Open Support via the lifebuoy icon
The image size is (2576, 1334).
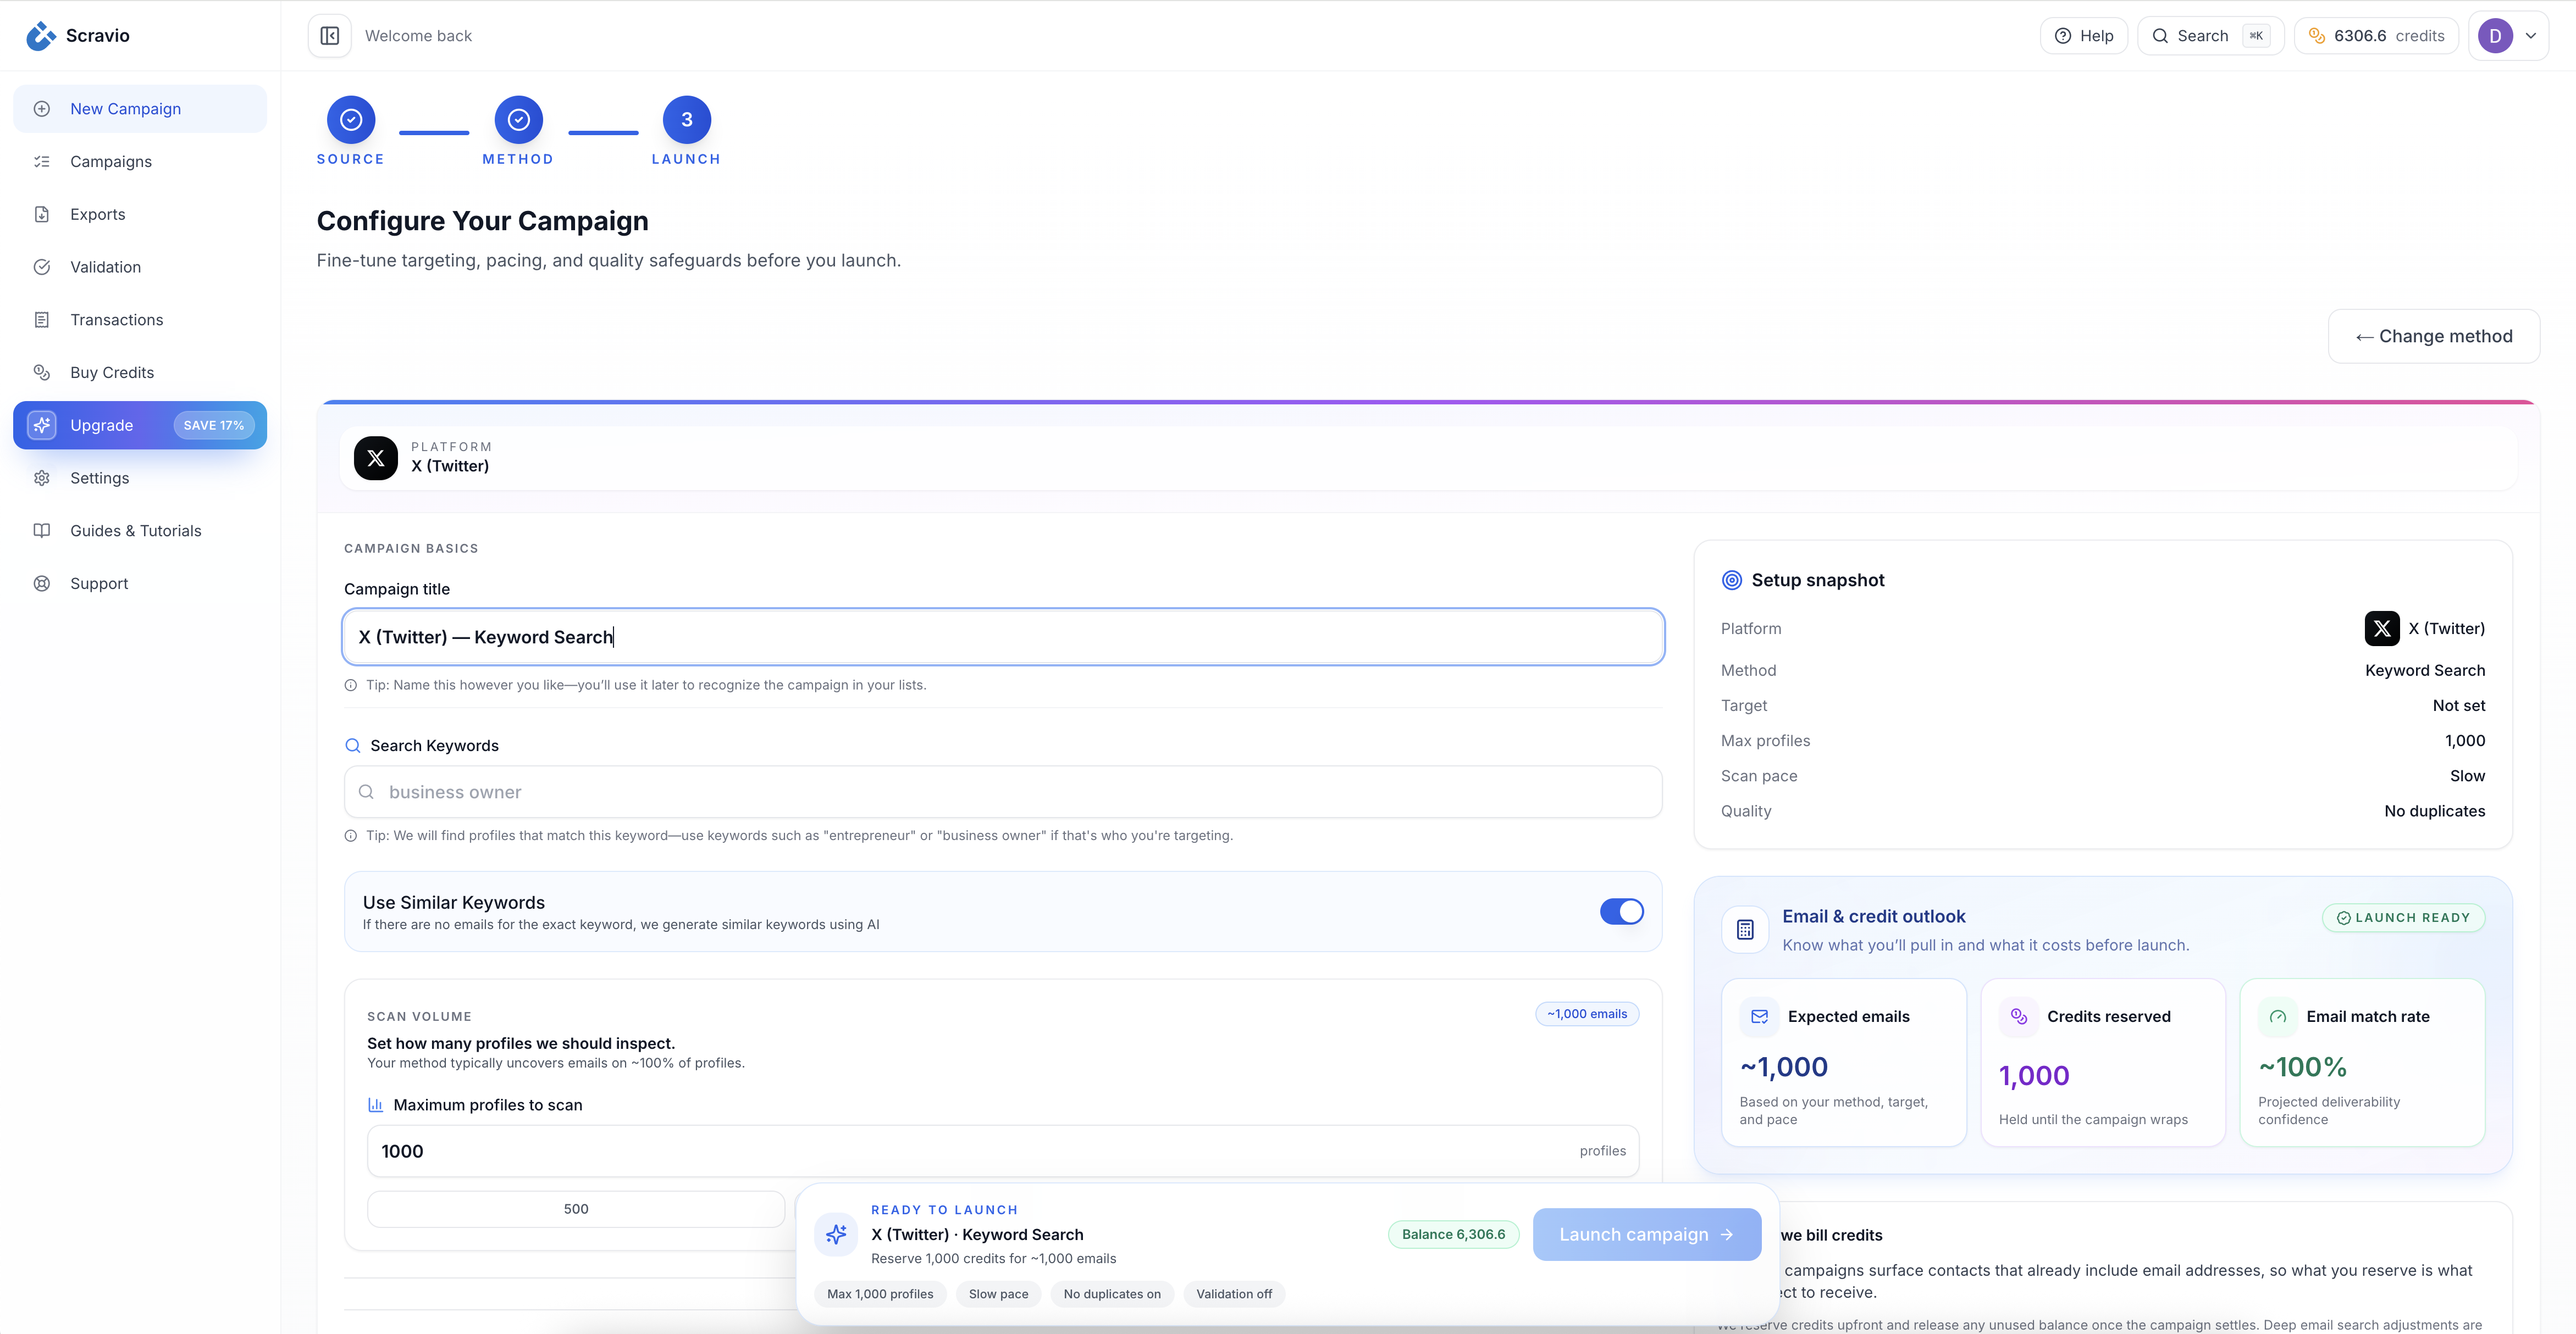tap(42, 583)
